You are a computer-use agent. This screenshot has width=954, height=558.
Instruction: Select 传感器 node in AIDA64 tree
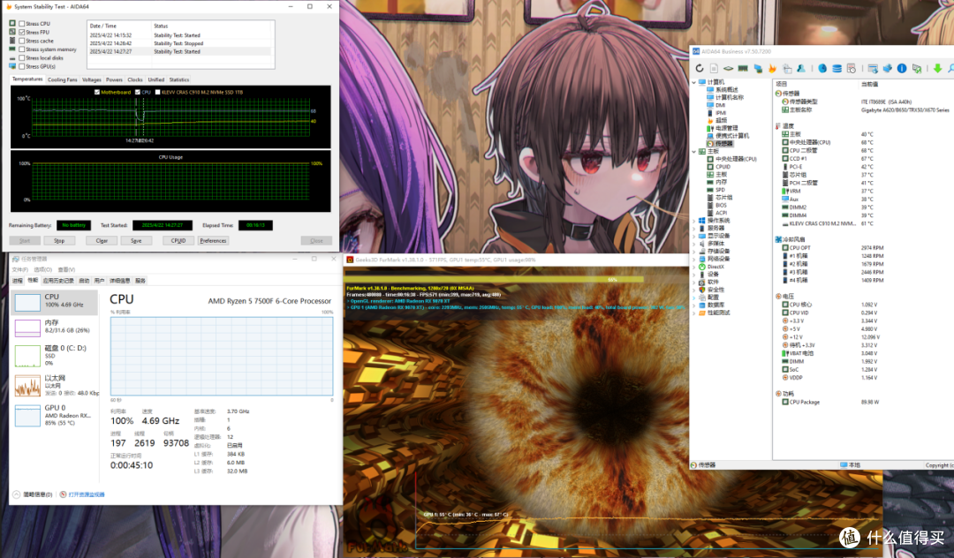pyautogui.click(x=720, y=143)
